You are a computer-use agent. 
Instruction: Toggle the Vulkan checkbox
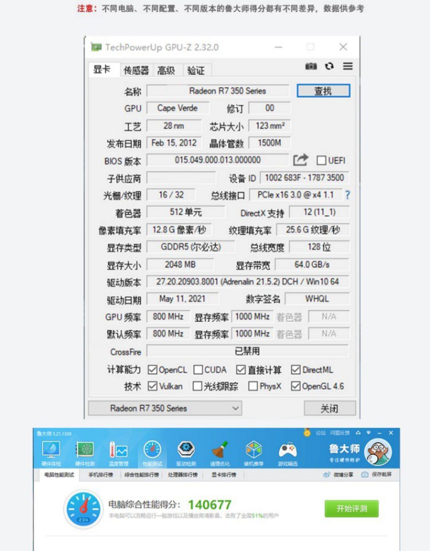click(153, 386)
